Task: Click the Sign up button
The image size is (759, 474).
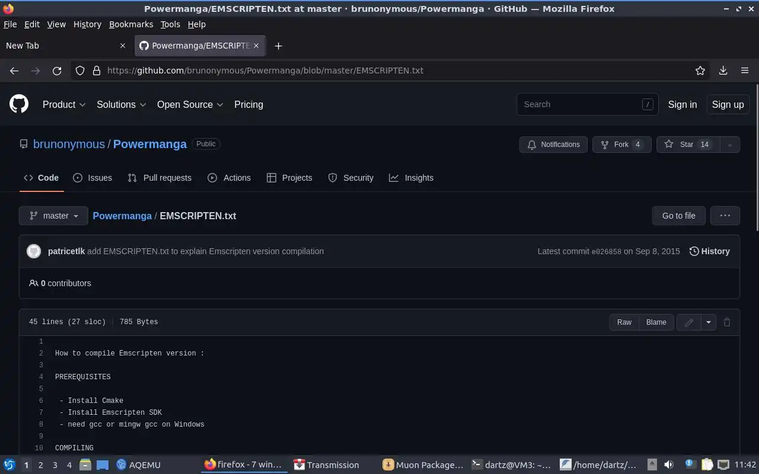Action: (x=728, y=104)
